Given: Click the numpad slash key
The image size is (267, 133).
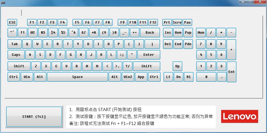Looking at the screenshot, I should [211, 33].
